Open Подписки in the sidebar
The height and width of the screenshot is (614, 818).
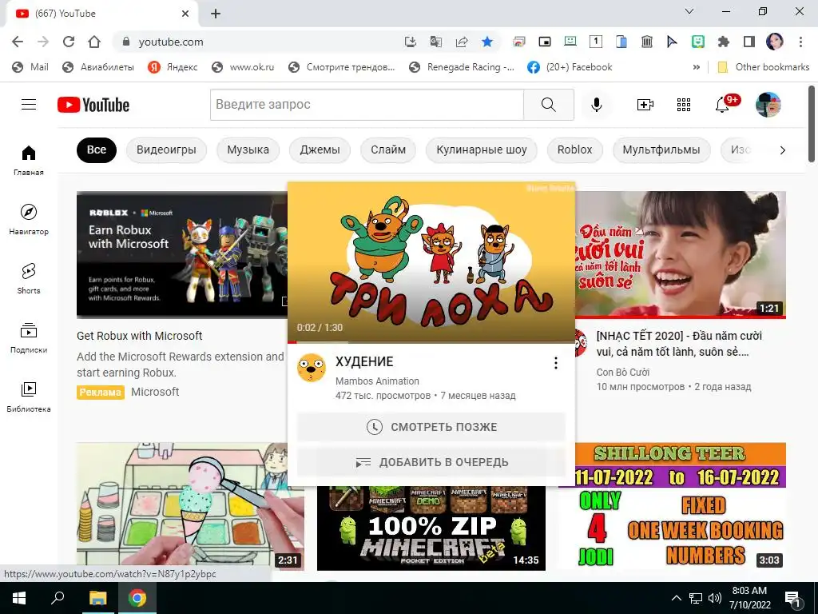click(29, 338)
